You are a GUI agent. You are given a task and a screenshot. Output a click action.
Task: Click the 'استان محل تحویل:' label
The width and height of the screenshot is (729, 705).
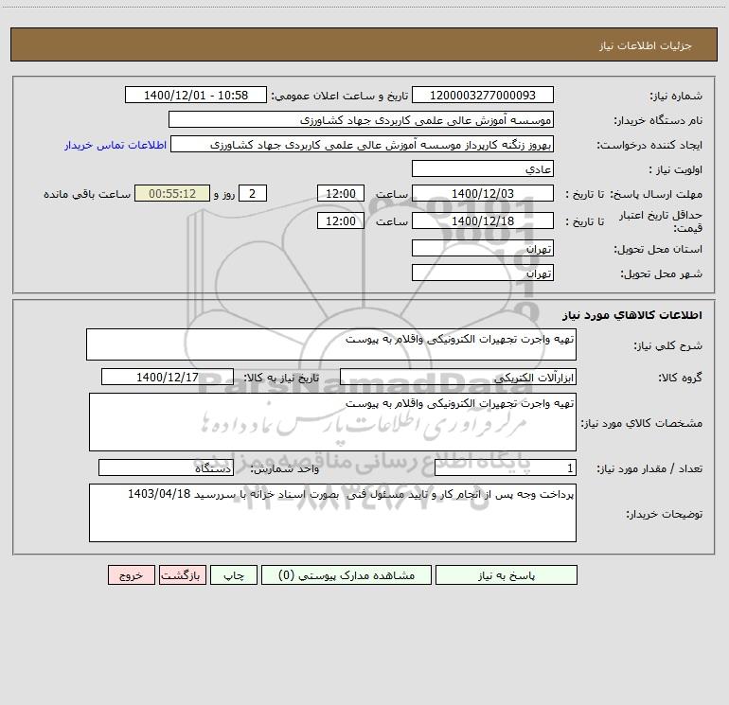pyautogui.click(x=658, y=249)
